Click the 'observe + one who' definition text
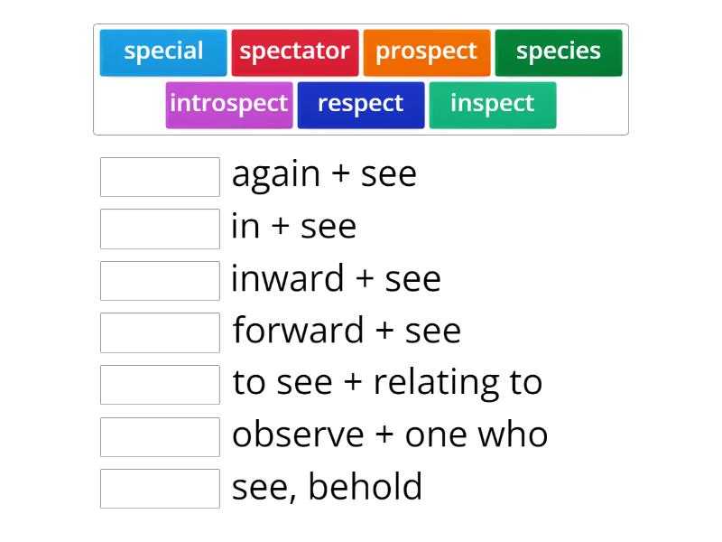 [390, 435]
